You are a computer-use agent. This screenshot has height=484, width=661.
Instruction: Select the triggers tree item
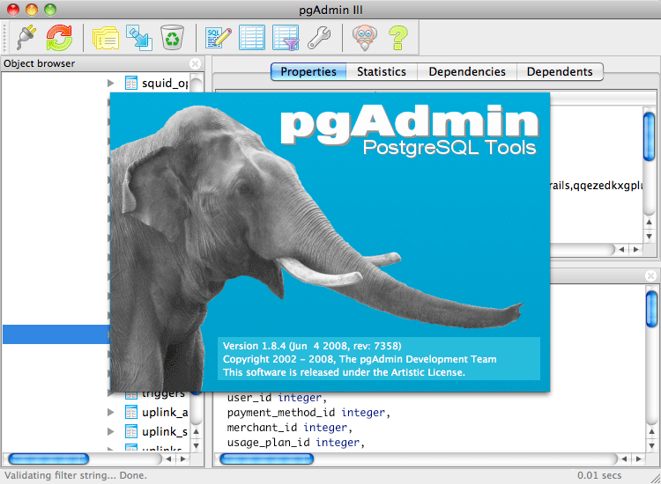pyautogui.click(x=163, y=395)
